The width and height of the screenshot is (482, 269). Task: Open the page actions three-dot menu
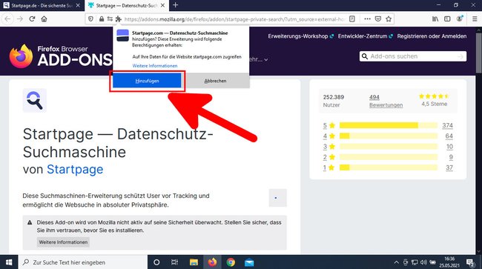(x=367, y=19)
